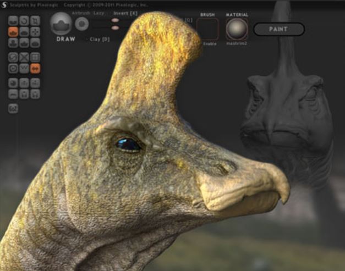
Task: Select the orange Draw brush tool
Action: pyautogui.click(x=13, y=32)
